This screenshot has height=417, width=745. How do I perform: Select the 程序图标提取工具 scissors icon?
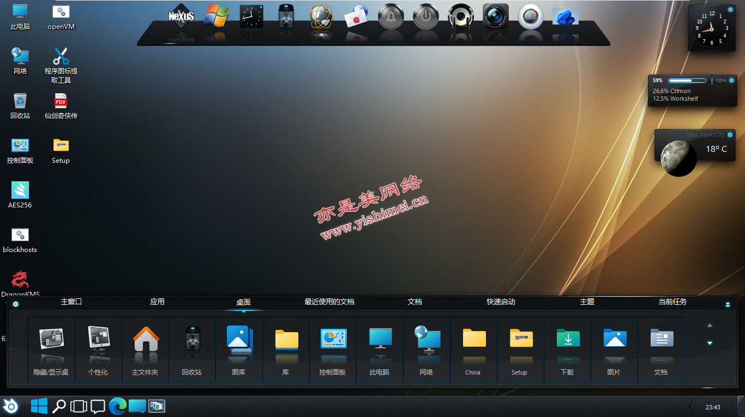pyautogui.click(x=61, y=65)
